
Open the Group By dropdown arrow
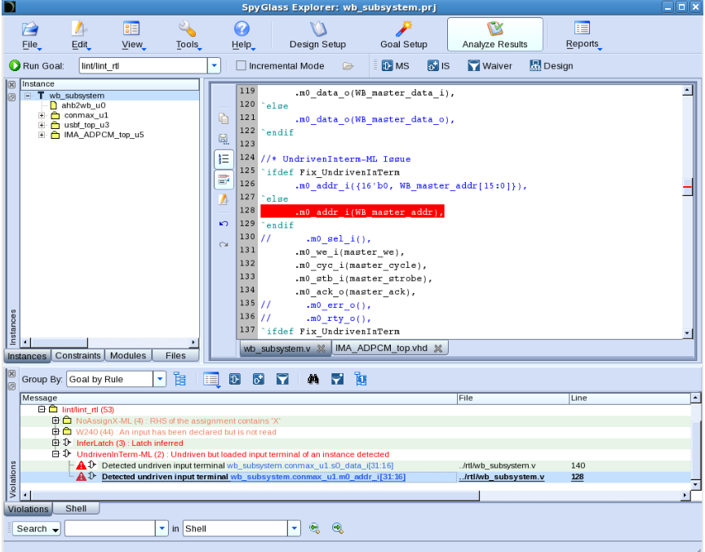pyautogui.click(x=160, y=379)
